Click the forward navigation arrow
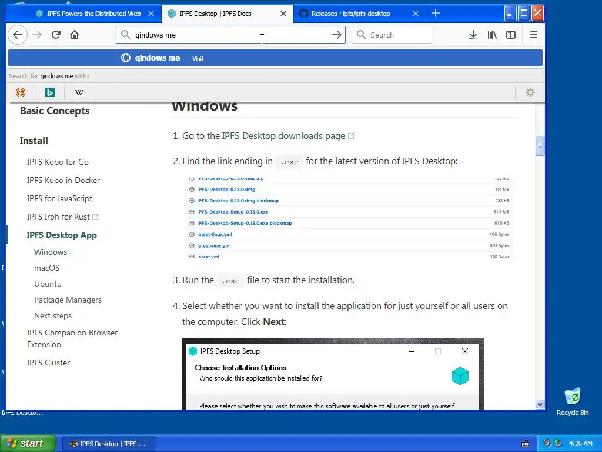The image size is (602, 452). [37, 35]
